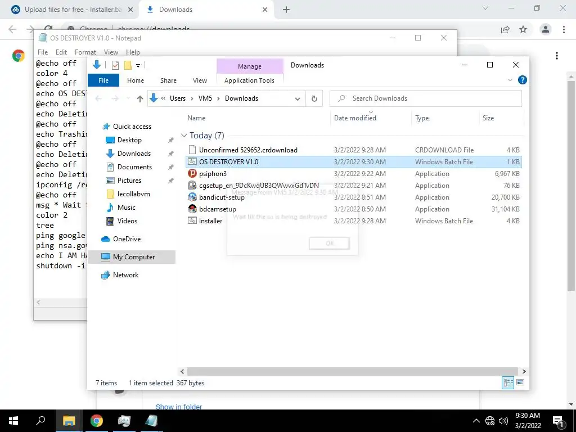This screenshot has height=432, width=576.
Task: Select OS DESTROYER V1.0 batch file icon
Action: click(192, 161)
